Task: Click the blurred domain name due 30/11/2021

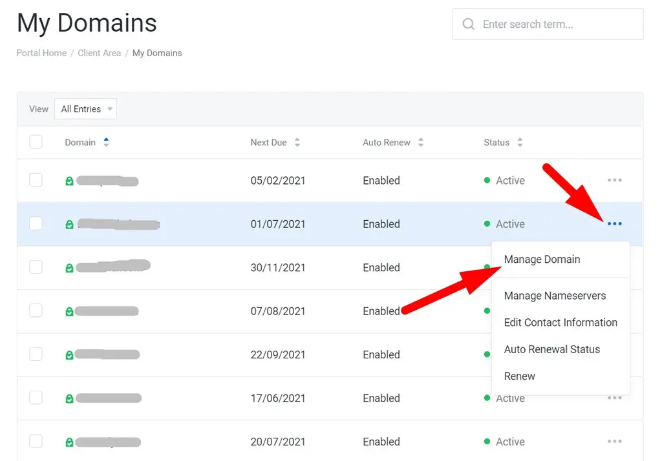Action: (113, 266)
